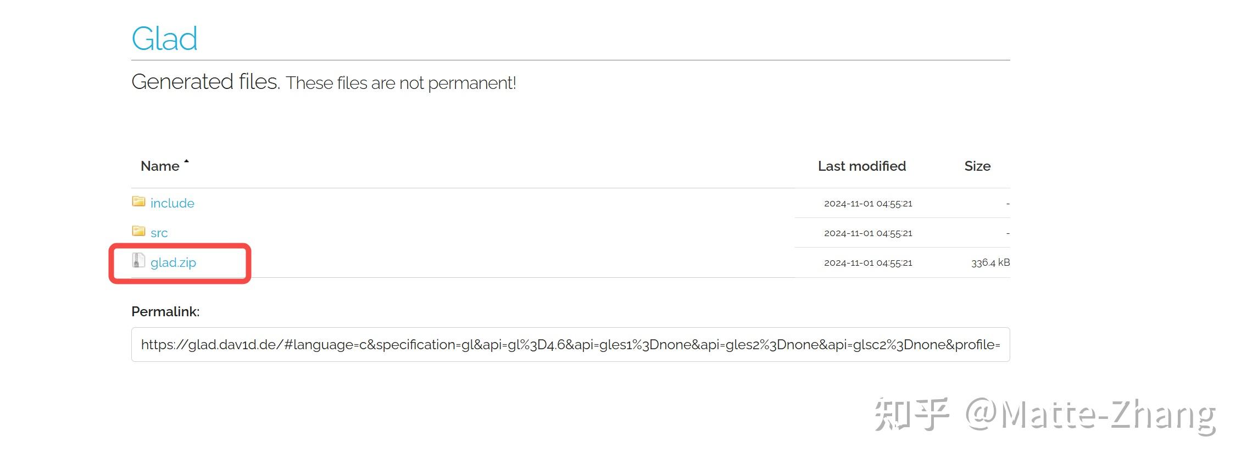Reverse the sort direction using the Name arrow
The width and height of the screenshot is (1247, 470).
187,161
